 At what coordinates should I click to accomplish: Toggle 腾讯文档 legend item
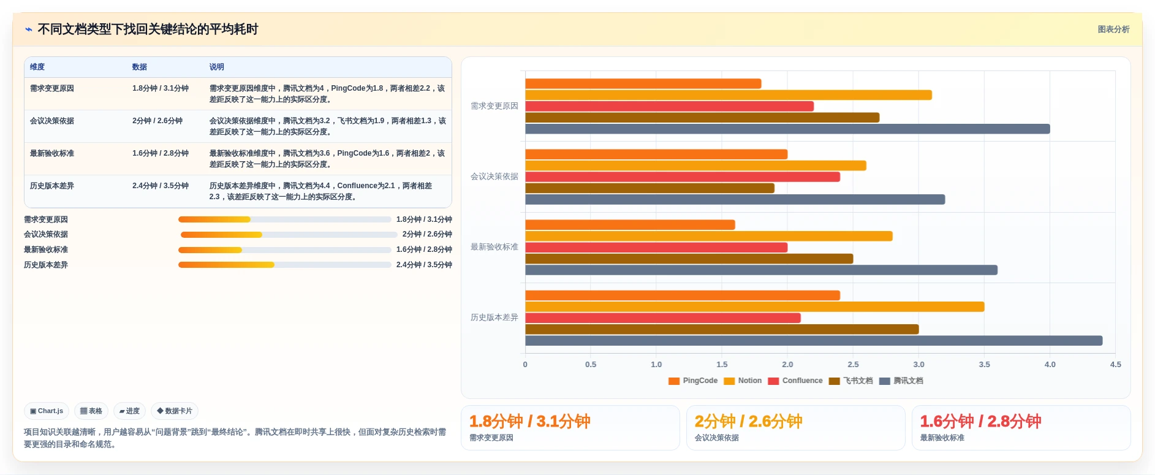pos(901,381)
